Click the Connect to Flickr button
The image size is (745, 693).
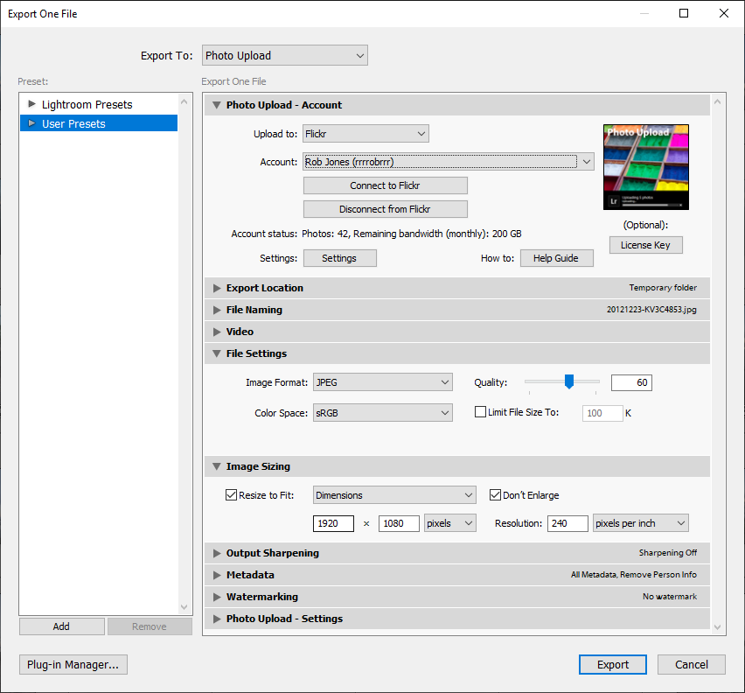point(385,185)
